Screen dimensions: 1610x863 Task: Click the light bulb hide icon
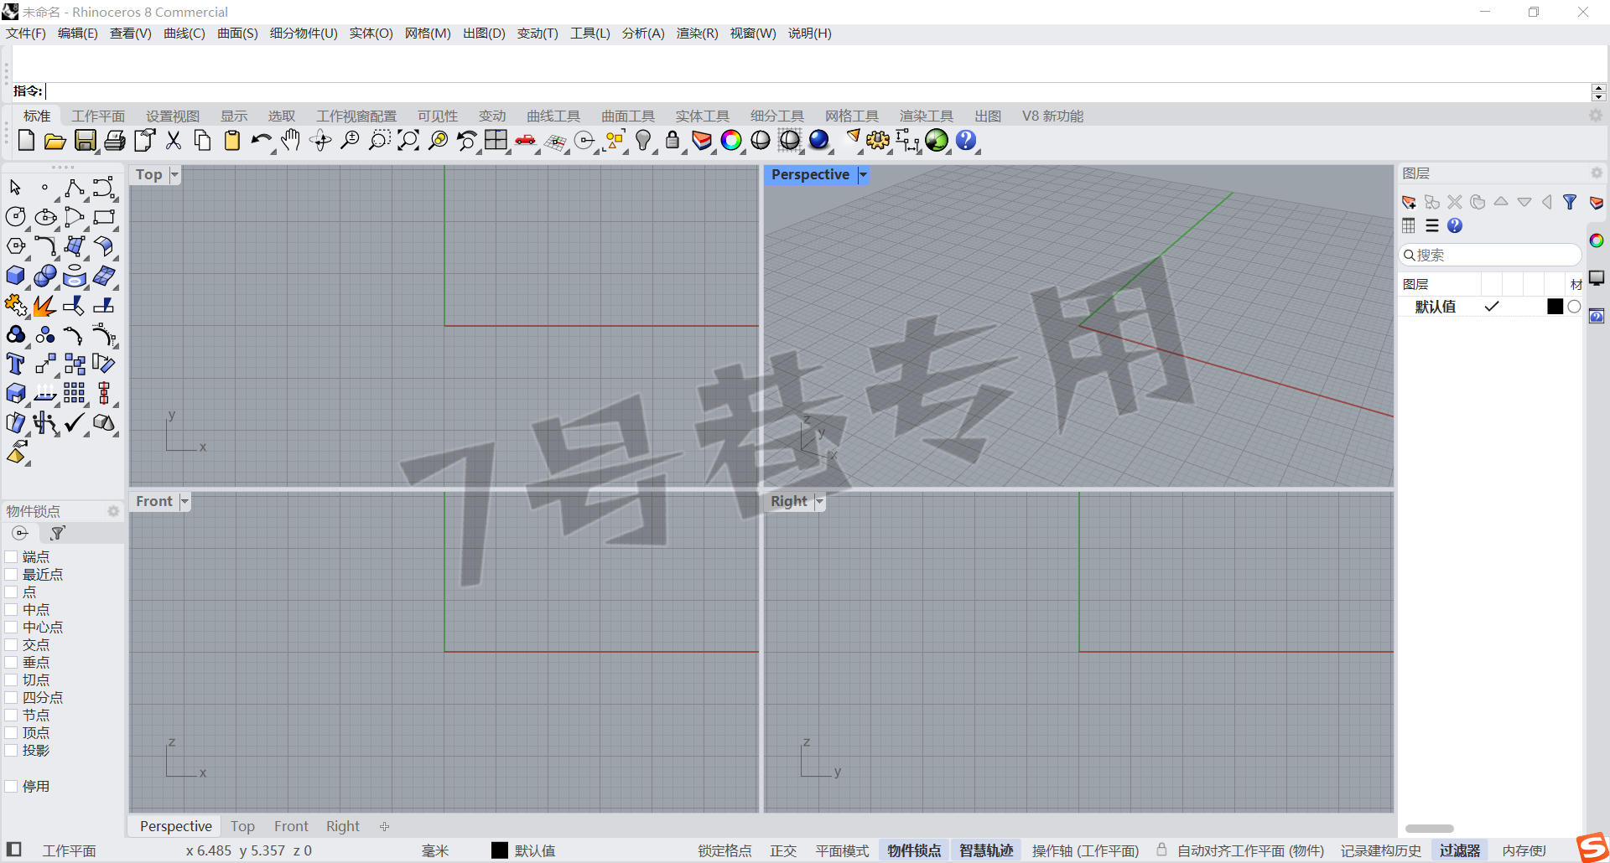tap(643, 141)
